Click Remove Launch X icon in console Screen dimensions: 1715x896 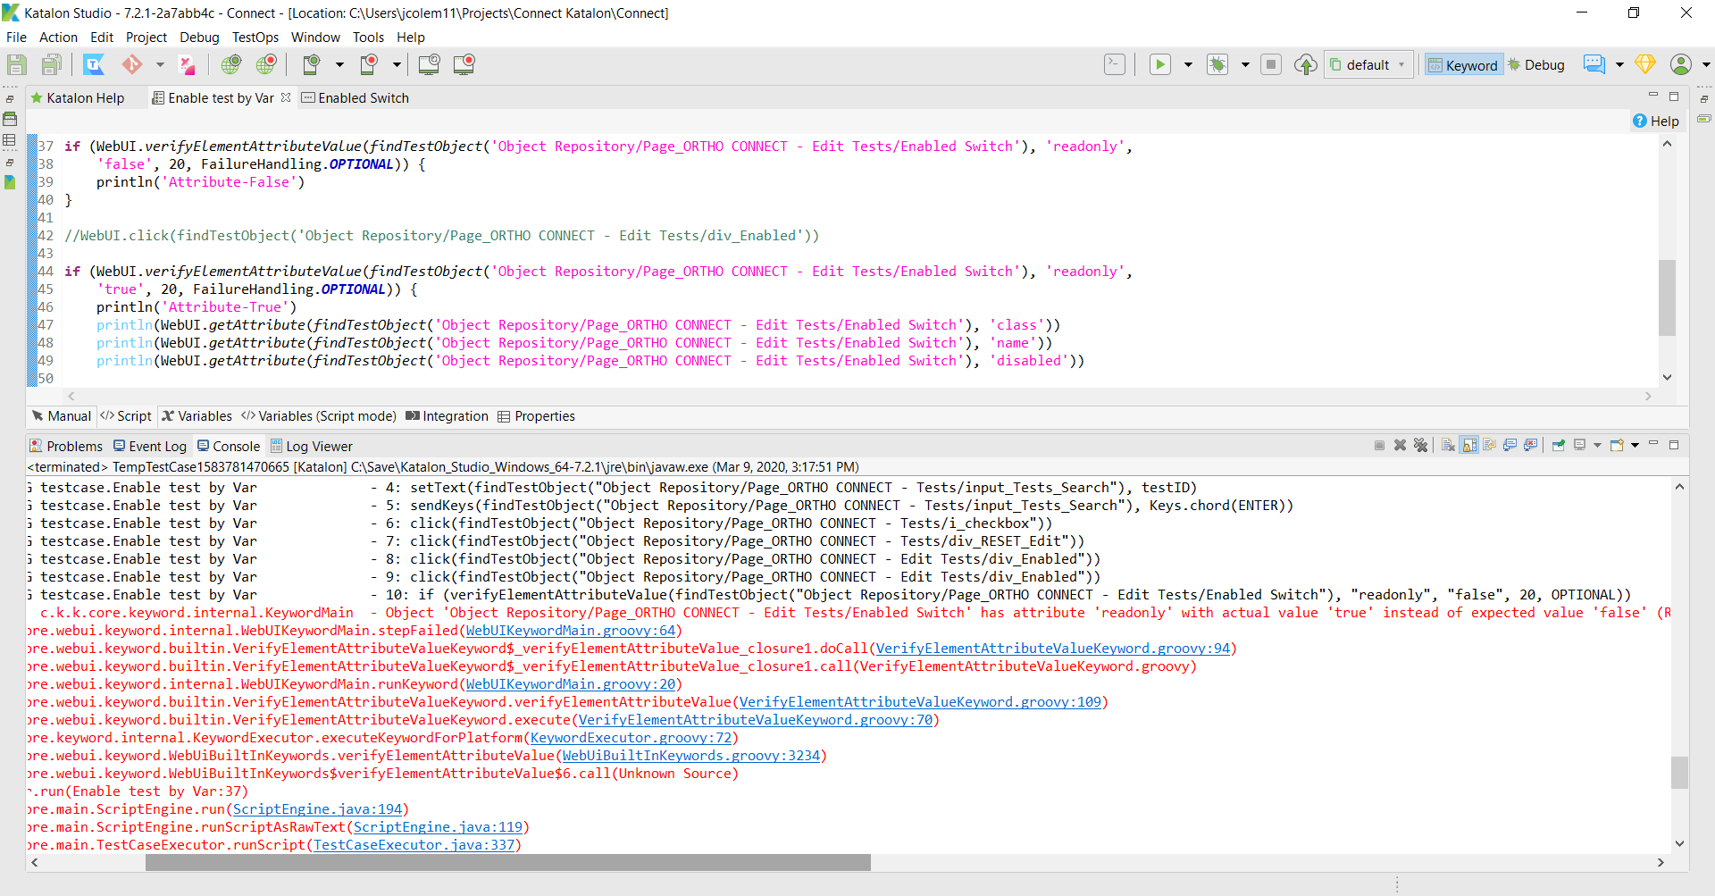pyautogui.click(x=1400, y=446)
